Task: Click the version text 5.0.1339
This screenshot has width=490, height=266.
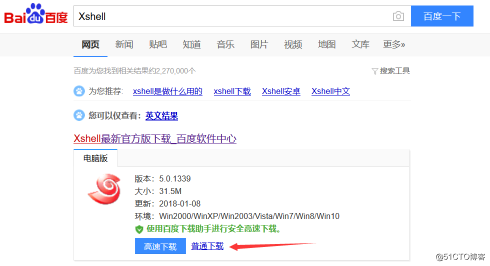Action: coord(174,179)
